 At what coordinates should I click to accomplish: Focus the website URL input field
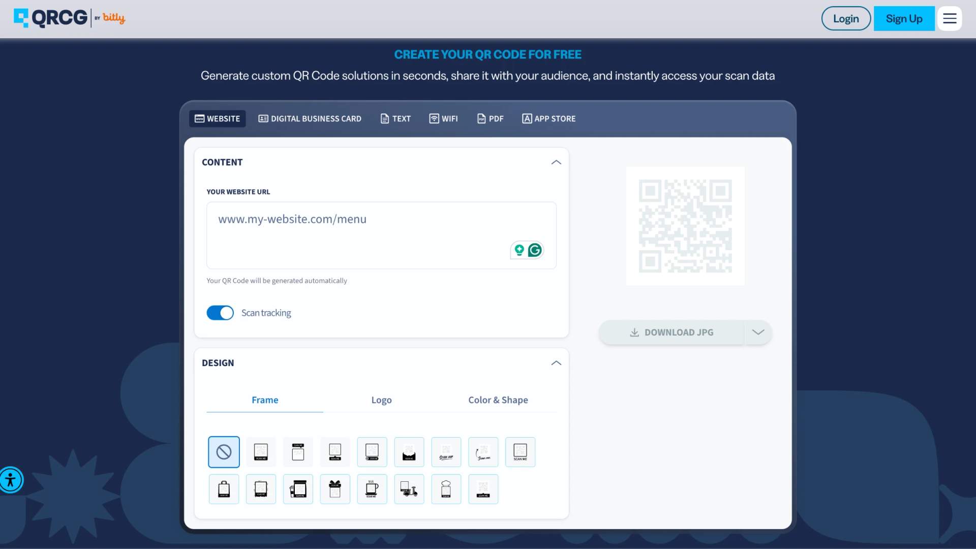381,235
